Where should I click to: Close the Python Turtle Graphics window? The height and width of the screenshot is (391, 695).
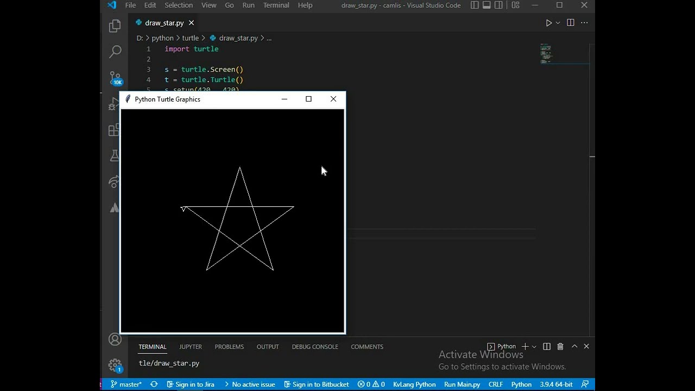pyautogui.click(x=333, y=99)
